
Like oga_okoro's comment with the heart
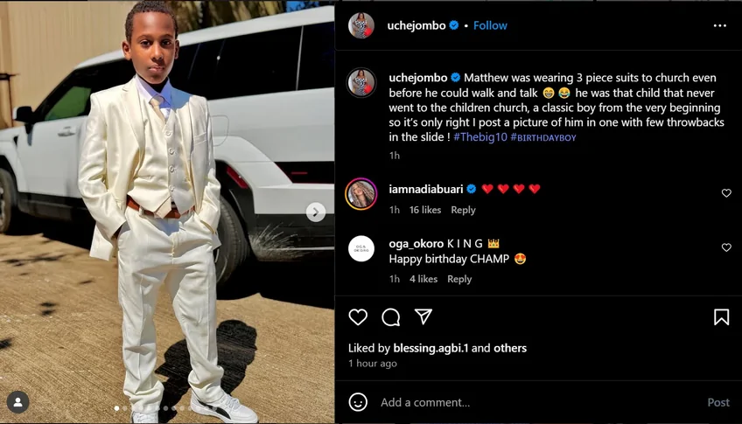click(x=726, y=247)
